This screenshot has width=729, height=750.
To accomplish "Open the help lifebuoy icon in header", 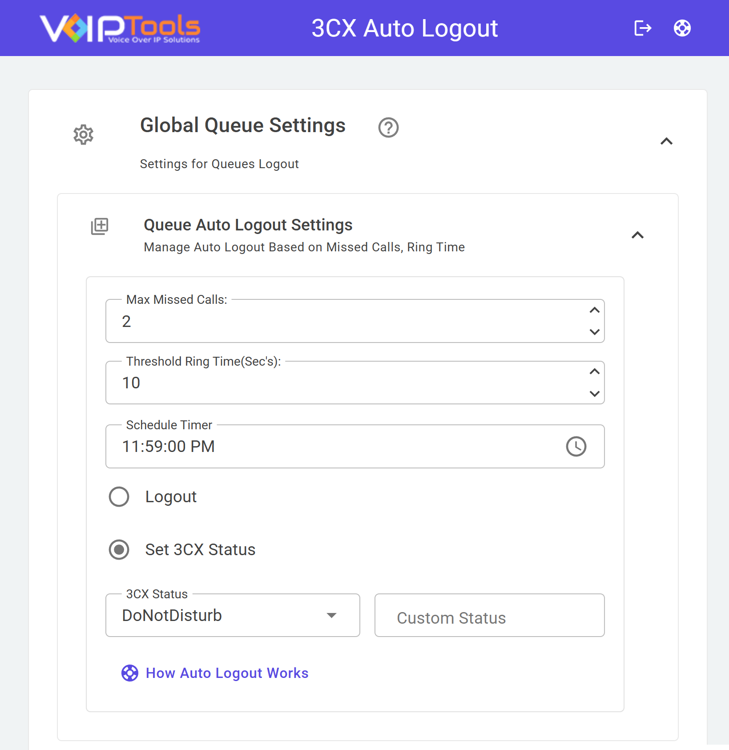I will tap(682, 28).
